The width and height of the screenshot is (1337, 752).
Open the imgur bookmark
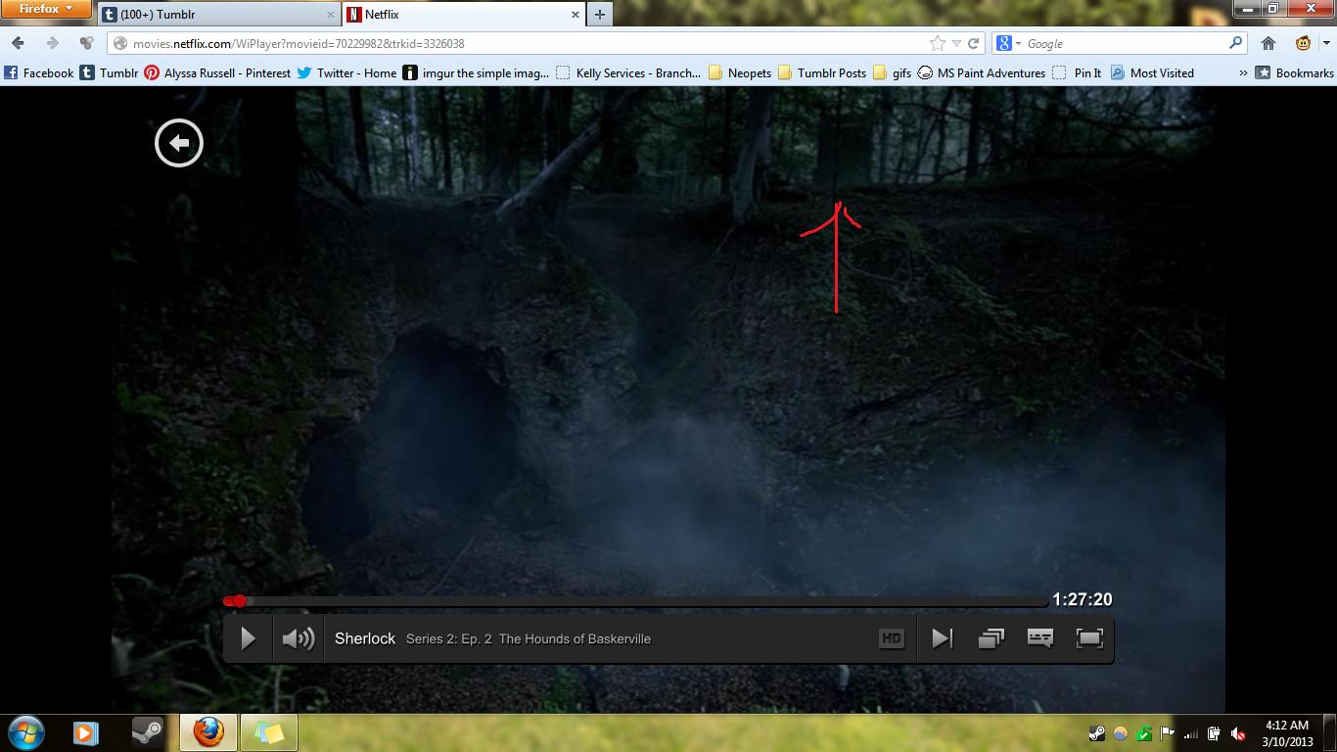(476, 72)
